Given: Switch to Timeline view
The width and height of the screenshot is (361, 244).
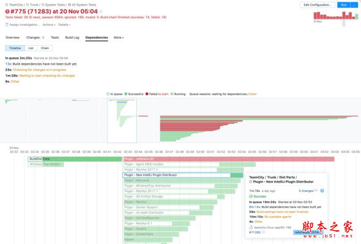Looking at the screenshot, I should 15,48.
